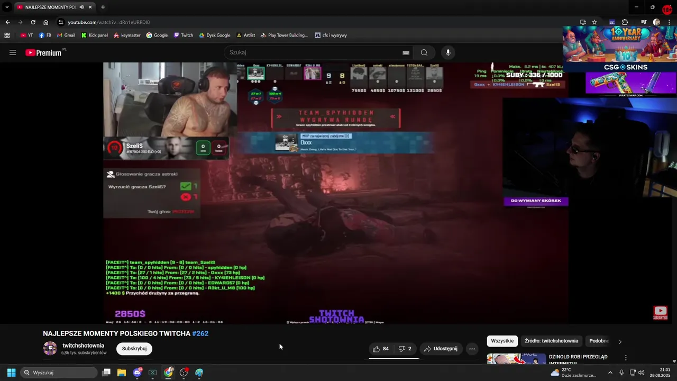Open Discord from the taskbar

click(x=138, y=373)
